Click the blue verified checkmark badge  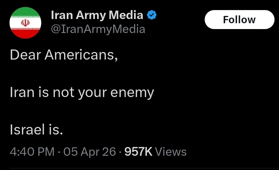point(152,15)
